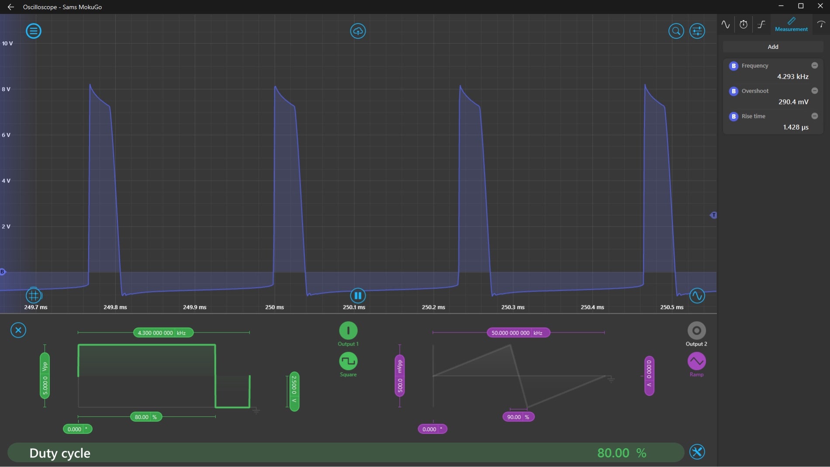Viewport: 830px width, 467px height.
Task: Pause the oscilloscope acquisition
Action: coord(358,295)
